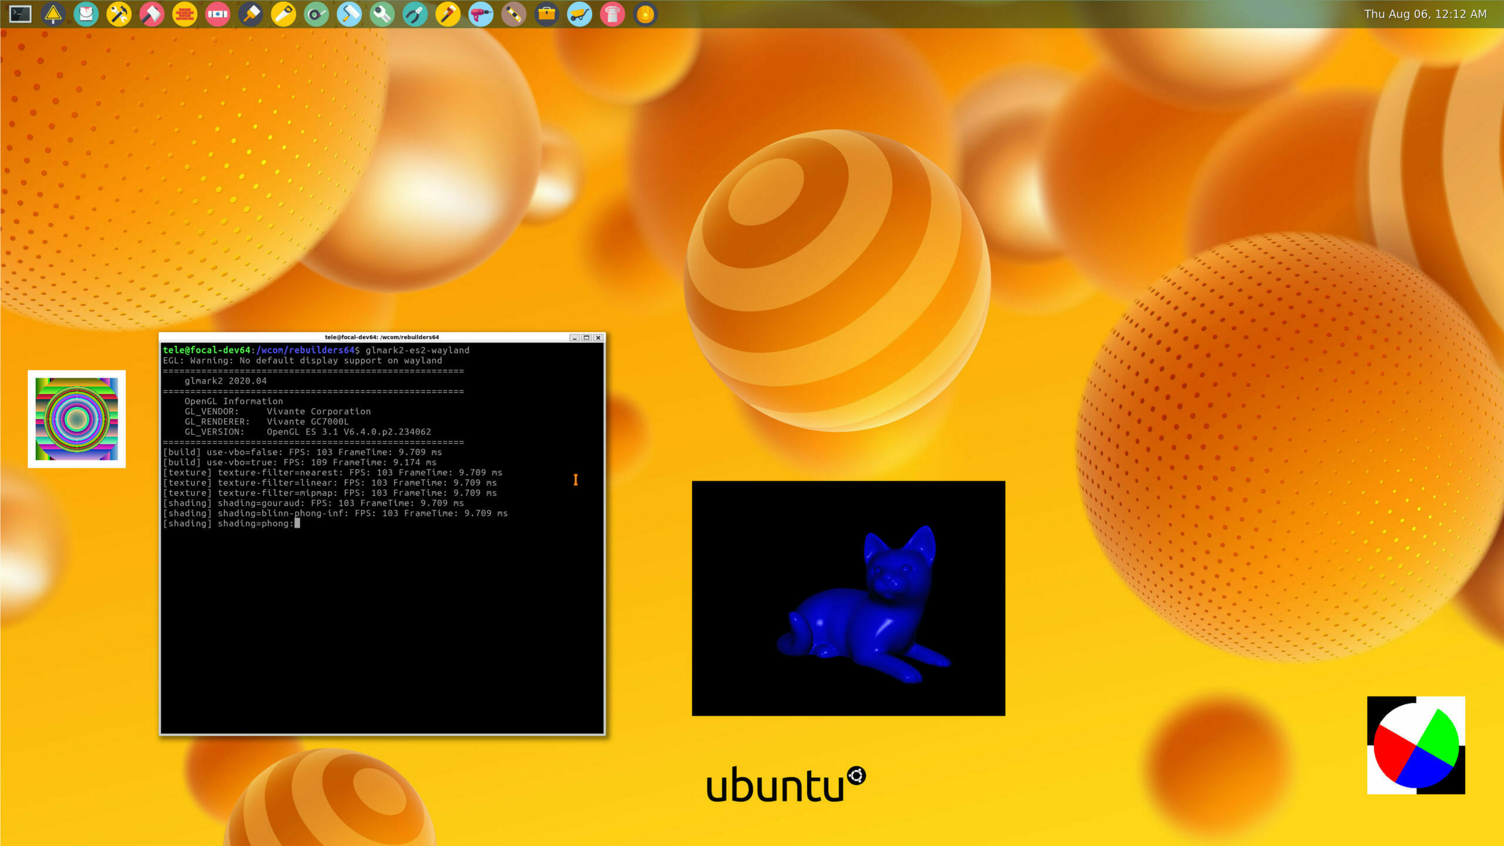1504x846 pixels.
Task: Click the 'EGL: Warning' line in terminal
Action: (302, 361)
